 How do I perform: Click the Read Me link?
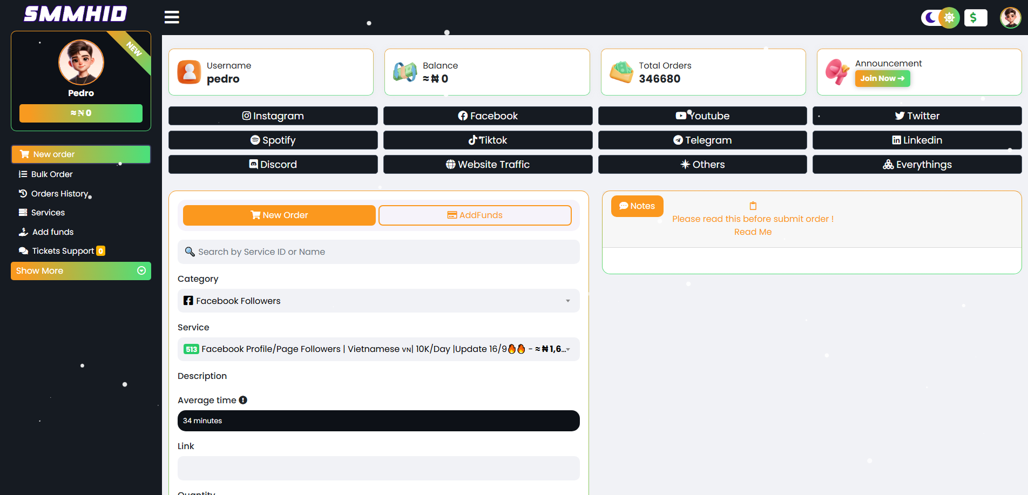tap(753, 232)
